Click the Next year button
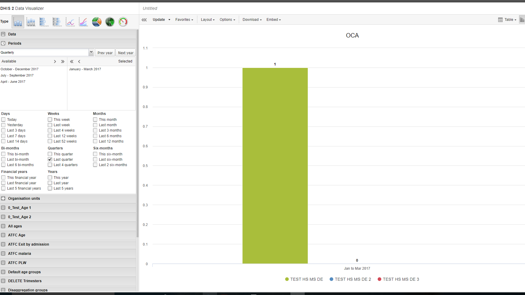Viewport: 525px width, 295px height. click(x=126, y=53)
